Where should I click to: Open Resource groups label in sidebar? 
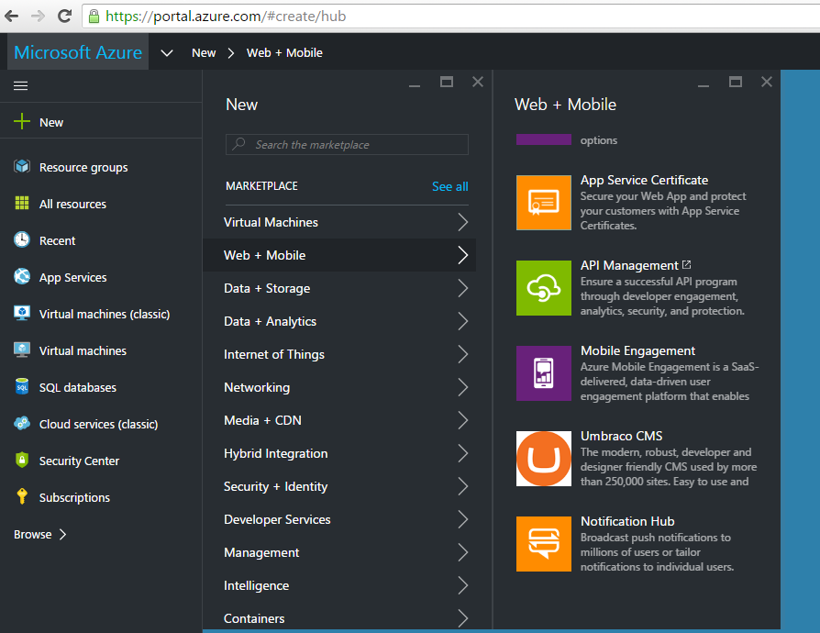83,167
